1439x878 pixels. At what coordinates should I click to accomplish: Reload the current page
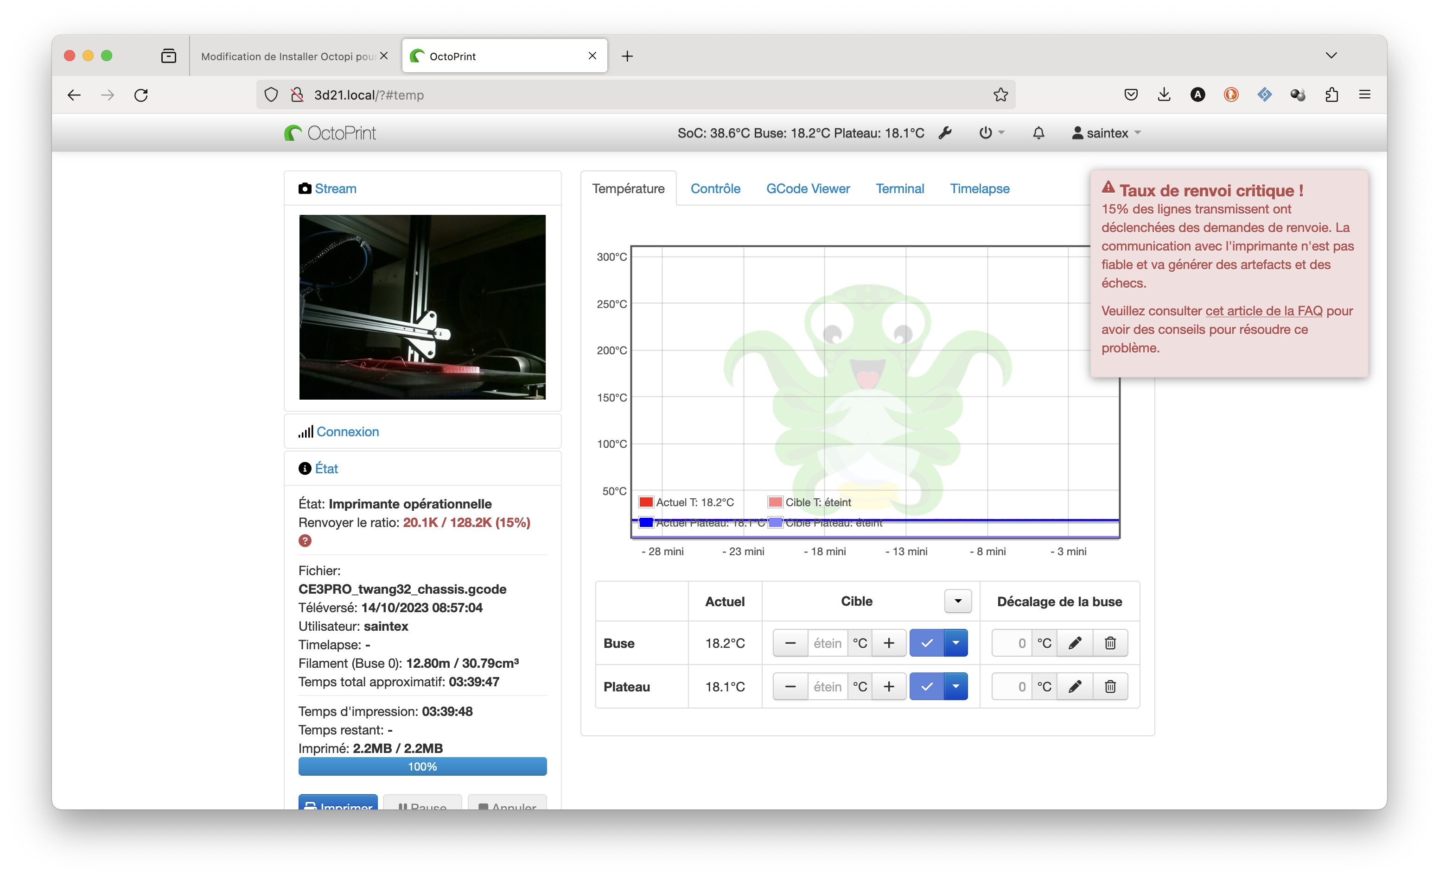(x=141, y=94)
